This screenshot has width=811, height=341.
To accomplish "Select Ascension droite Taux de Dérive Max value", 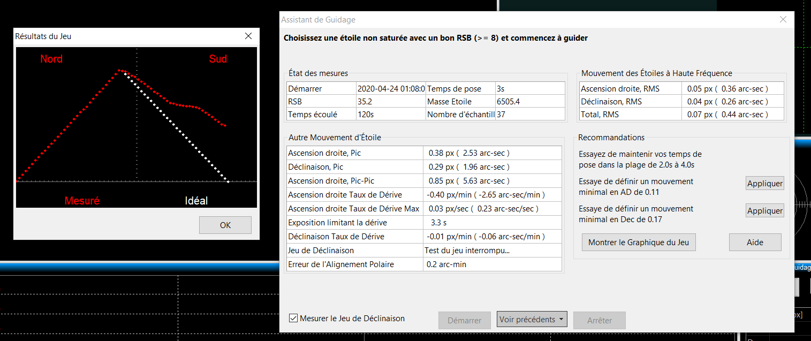I will [492, 208].
